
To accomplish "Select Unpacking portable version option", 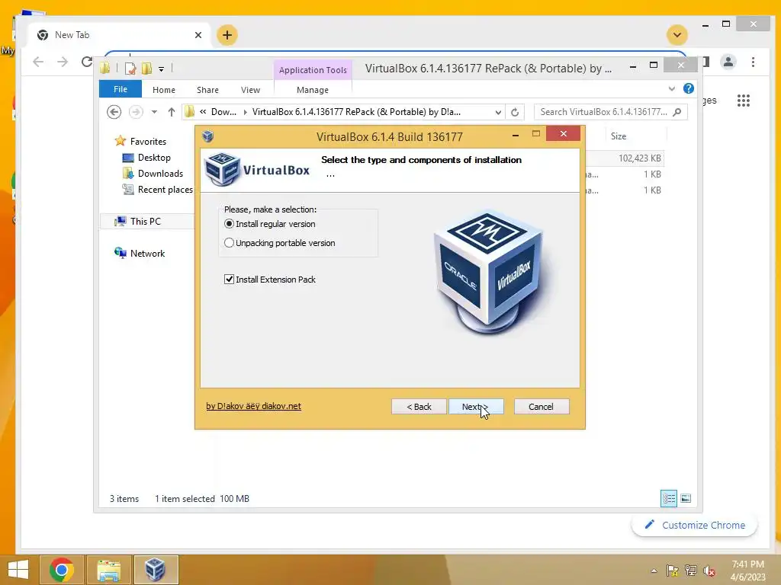I will tap(229, 243).
